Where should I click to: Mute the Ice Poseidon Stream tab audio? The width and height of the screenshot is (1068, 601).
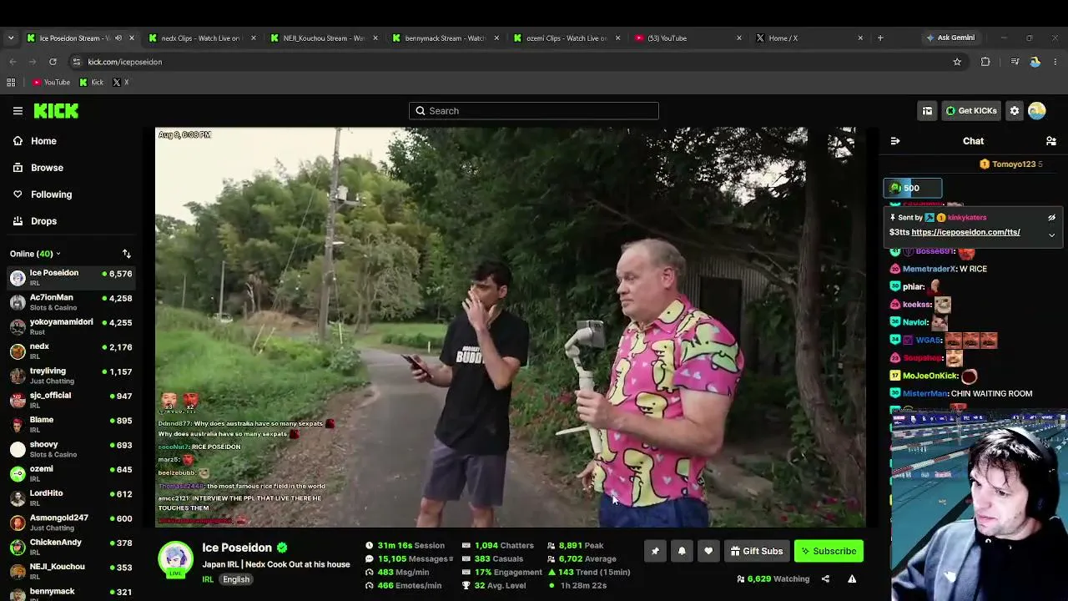tap(118, 38)
